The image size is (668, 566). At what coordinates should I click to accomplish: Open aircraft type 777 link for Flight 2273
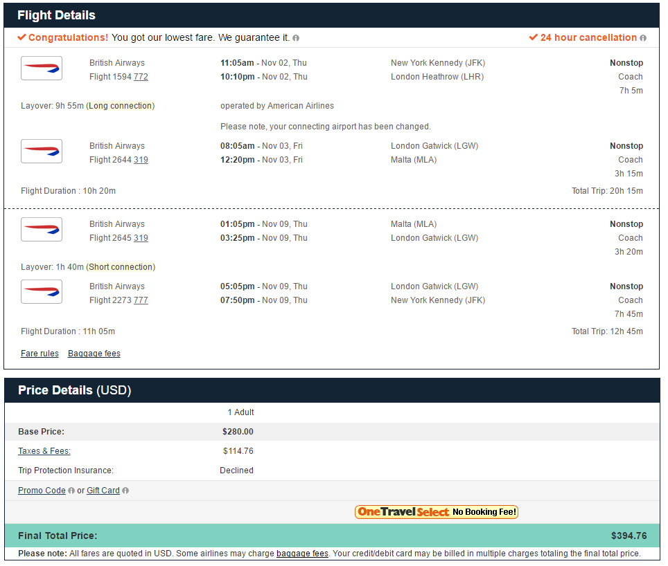tap(141, 300)
